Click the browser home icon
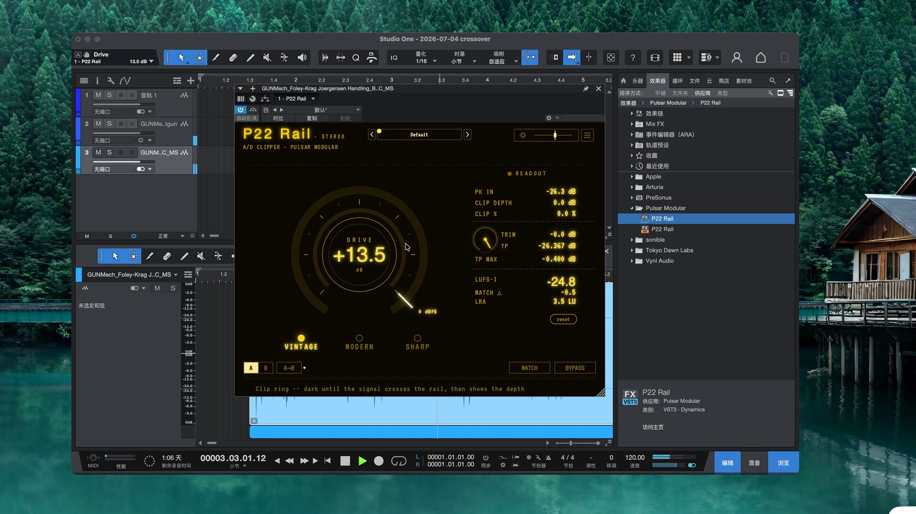 (x=623, y=81)
